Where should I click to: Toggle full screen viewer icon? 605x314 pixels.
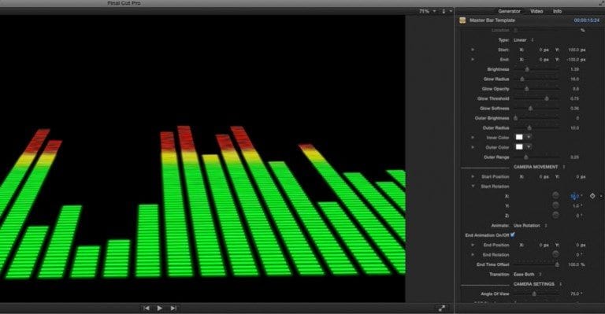click(x=442, y=308)
